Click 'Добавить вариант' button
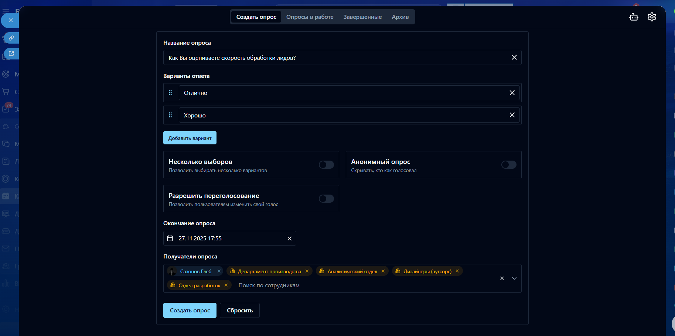Image resolution: width=675 pixels, height=336 pixels. [190, 138]
